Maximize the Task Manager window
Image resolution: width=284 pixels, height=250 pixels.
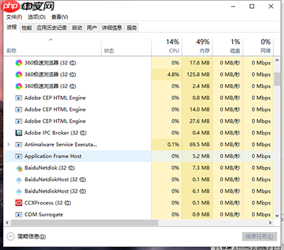(x=252, y=7)
